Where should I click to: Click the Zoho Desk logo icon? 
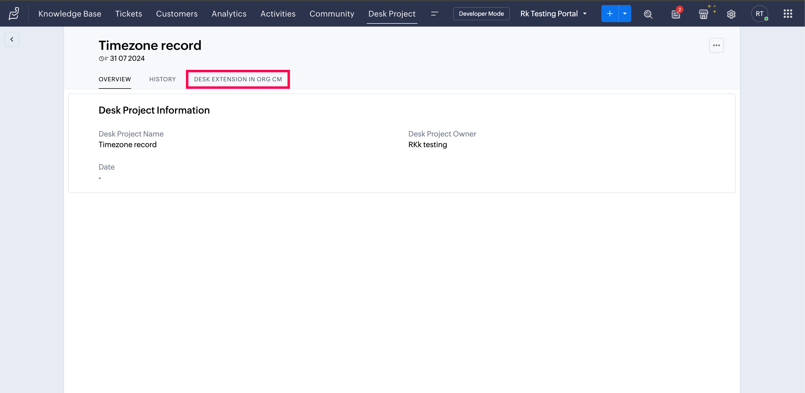click(14, 14)
